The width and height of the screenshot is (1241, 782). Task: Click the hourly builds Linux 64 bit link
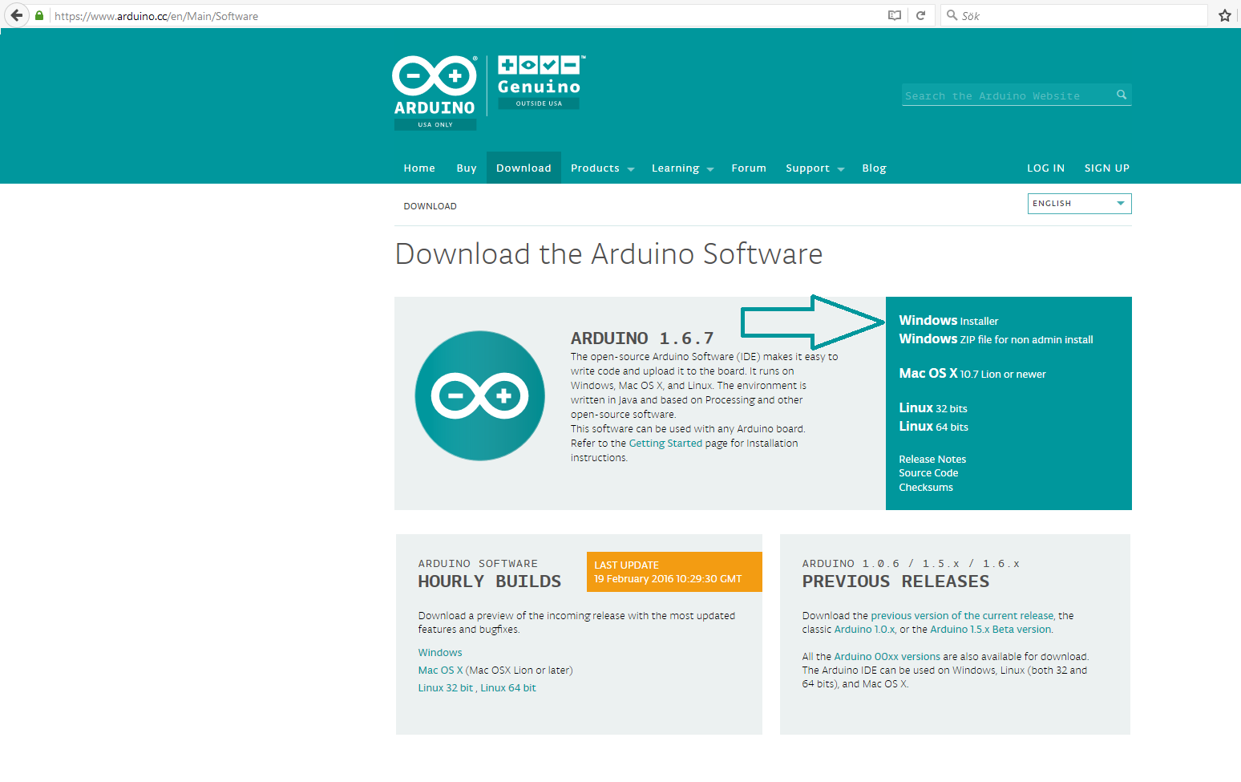508,688
